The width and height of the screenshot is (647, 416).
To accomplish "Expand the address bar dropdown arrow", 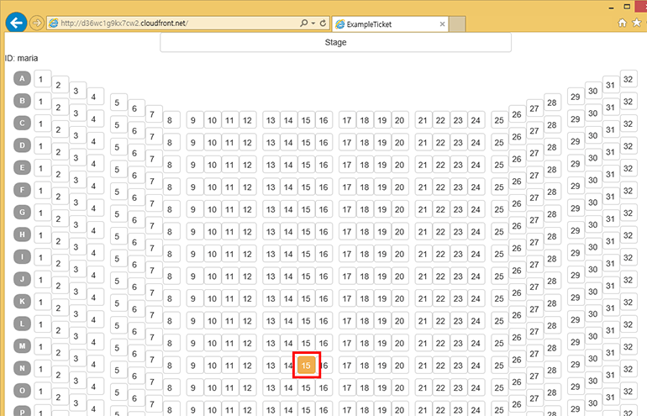I will pyautogui.click(x=313, y=24).
